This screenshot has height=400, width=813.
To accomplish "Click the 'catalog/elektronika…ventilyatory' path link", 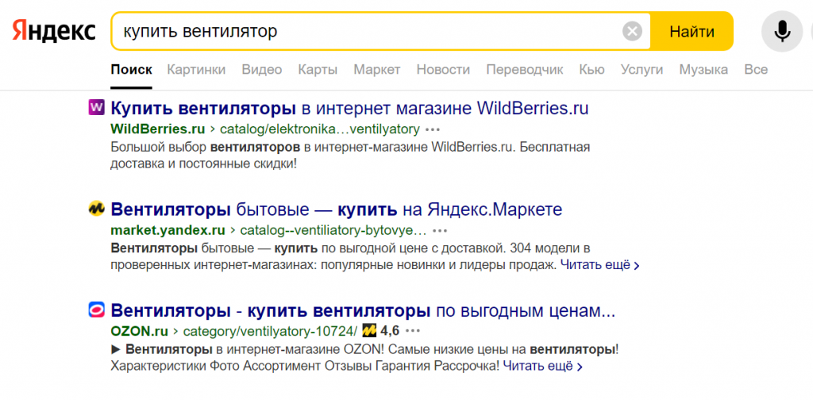I will coord(319,129).
